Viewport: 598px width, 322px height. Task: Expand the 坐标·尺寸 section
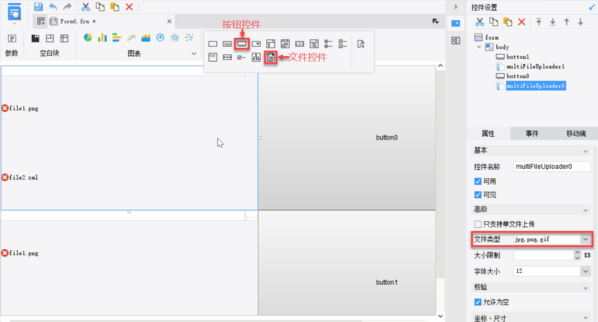[586, 318]
